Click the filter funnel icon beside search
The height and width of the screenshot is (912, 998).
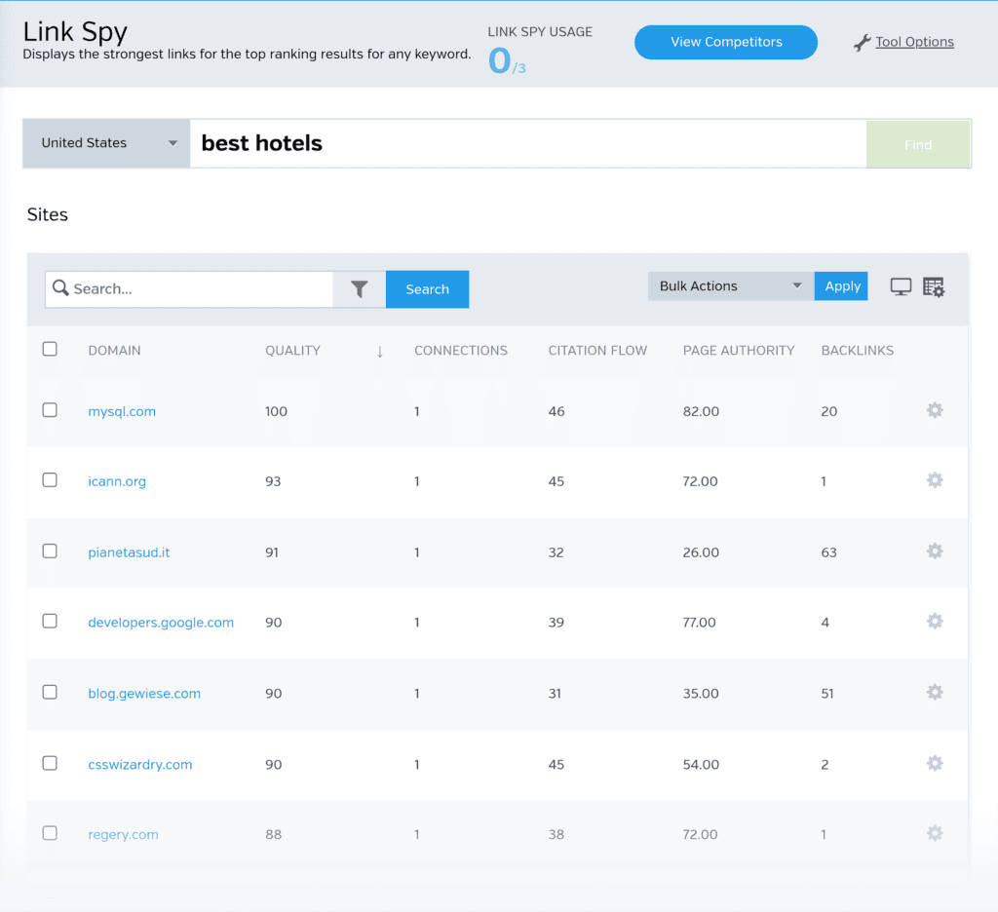point(360,289)
